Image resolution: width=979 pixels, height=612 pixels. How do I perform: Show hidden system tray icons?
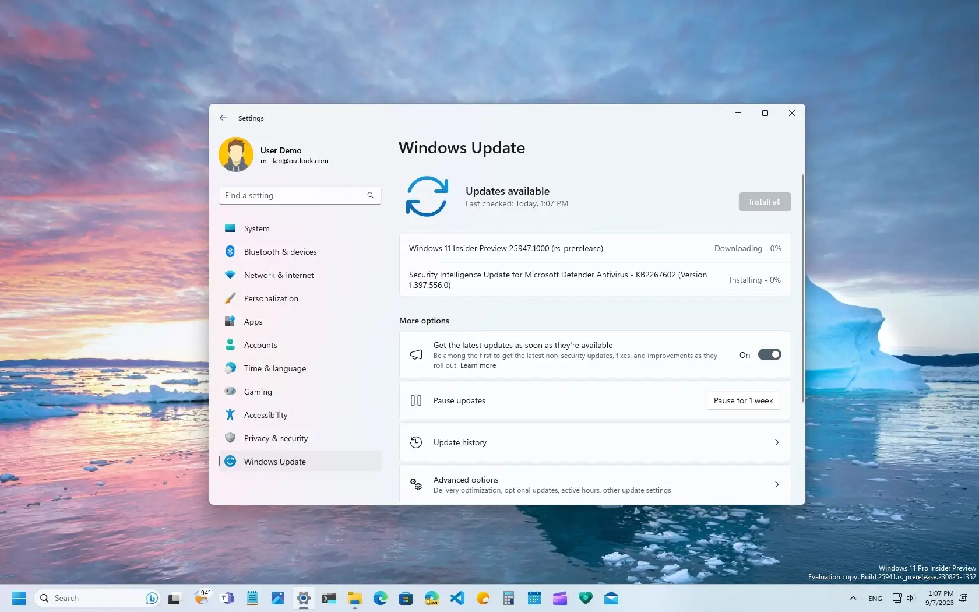click(x=852, y=597)
